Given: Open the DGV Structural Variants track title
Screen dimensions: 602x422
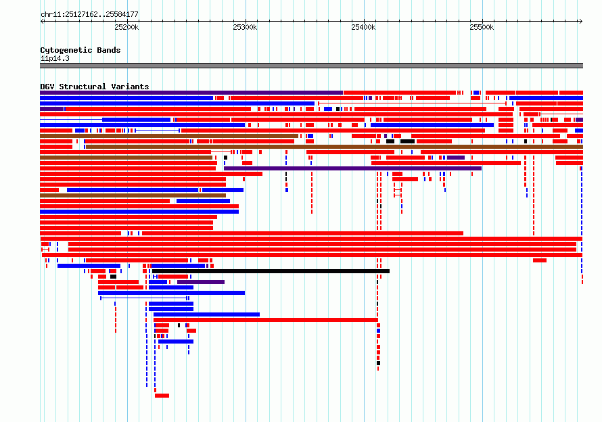Looking at the screenshot, I should (x=95, y=87).
